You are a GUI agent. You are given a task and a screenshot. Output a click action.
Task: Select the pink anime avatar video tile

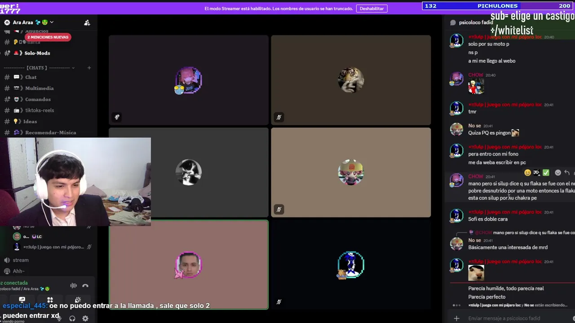click(x=189, y=80)
